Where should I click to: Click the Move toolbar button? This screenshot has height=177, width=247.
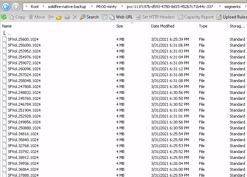pos(37,17)
